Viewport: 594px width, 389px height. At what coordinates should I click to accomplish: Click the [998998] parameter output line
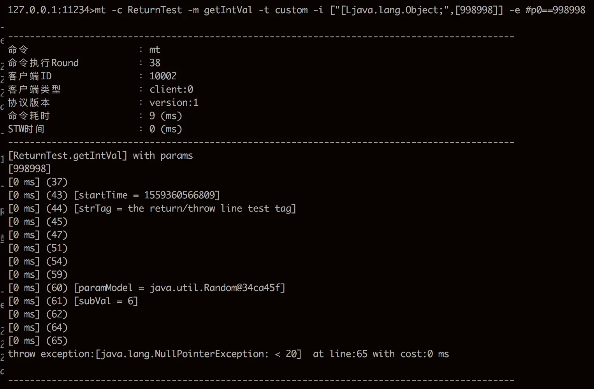[x=30, y=169]
